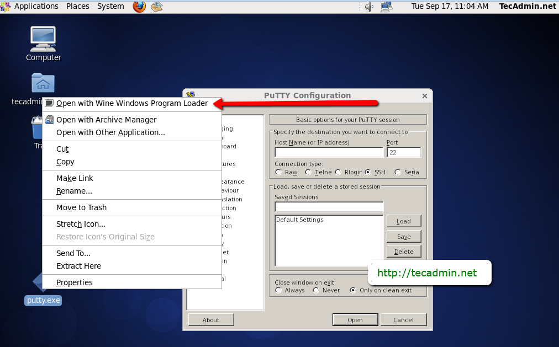
Task: Choose Open with Other Application...
Action: (x=132, y=133)
